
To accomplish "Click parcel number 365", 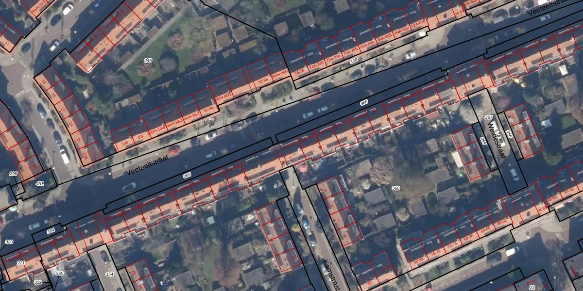I will [x=187, y=176].
